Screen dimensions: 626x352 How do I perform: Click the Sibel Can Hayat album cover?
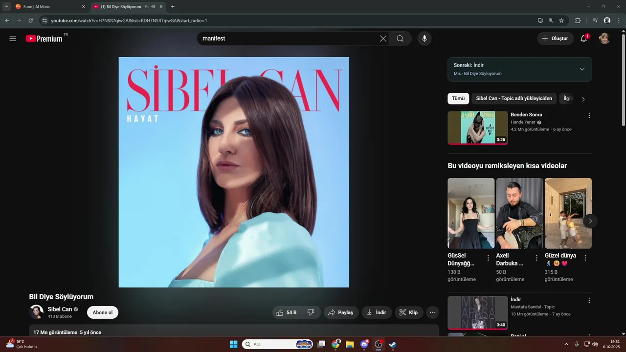pos(234,172)
